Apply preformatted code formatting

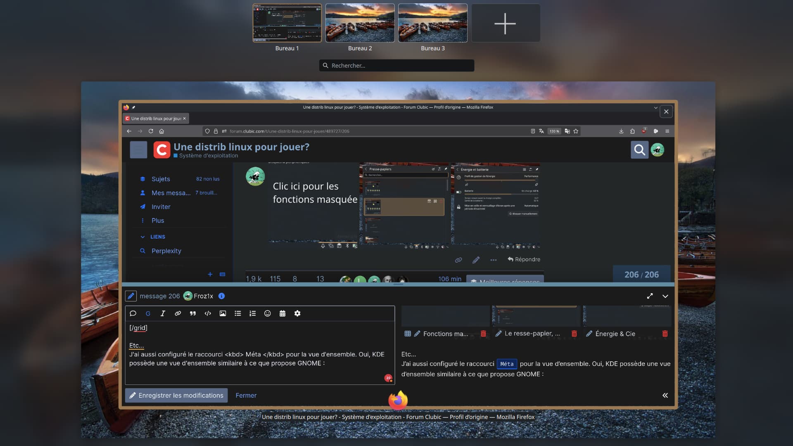208,313
